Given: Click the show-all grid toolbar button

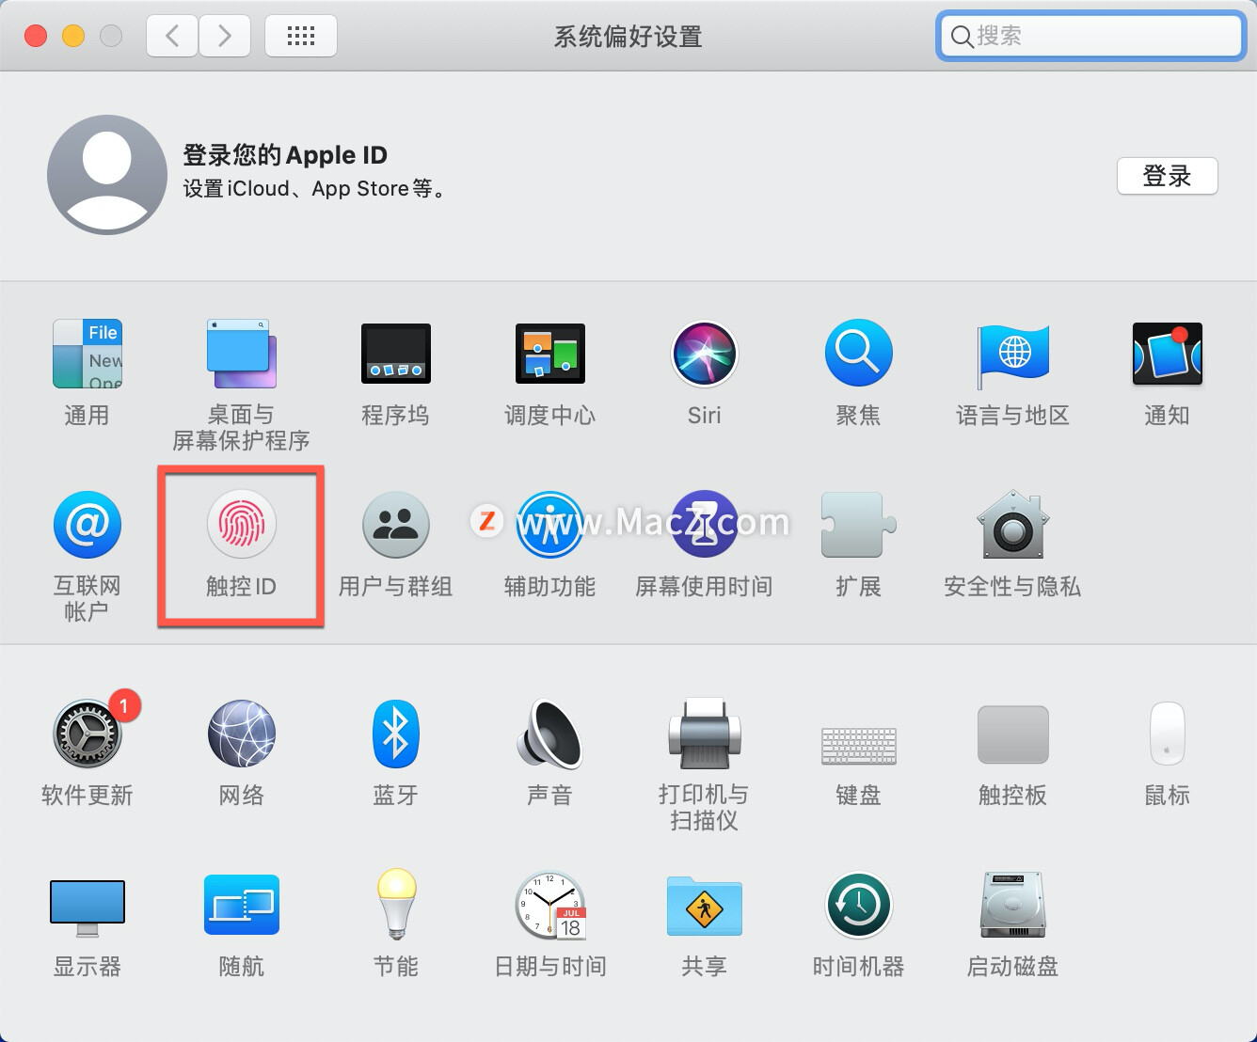Looking at the screenshot, I should coord(301,36).
